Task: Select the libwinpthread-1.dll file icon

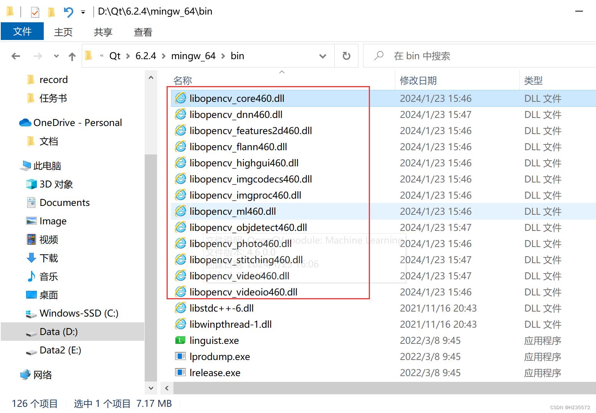Action: coord(180,324)
